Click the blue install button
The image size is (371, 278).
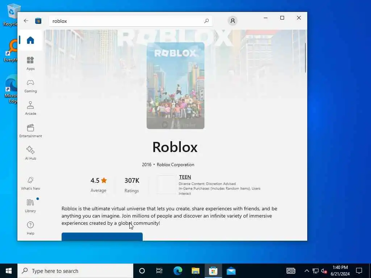[102, 237]
